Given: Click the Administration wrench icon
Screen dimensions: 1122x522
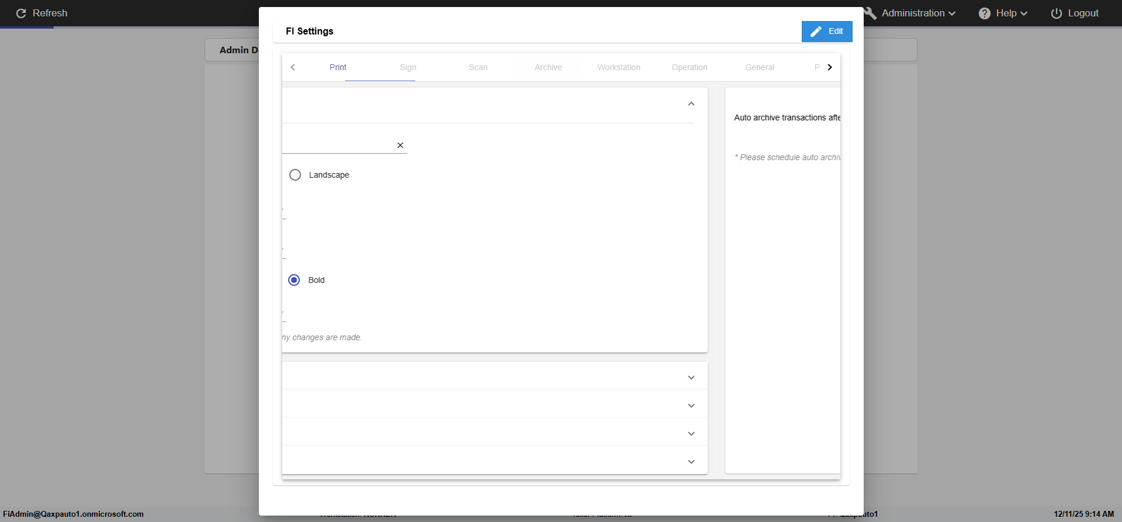Looking at the screenshot, I should tap(871, 13).
